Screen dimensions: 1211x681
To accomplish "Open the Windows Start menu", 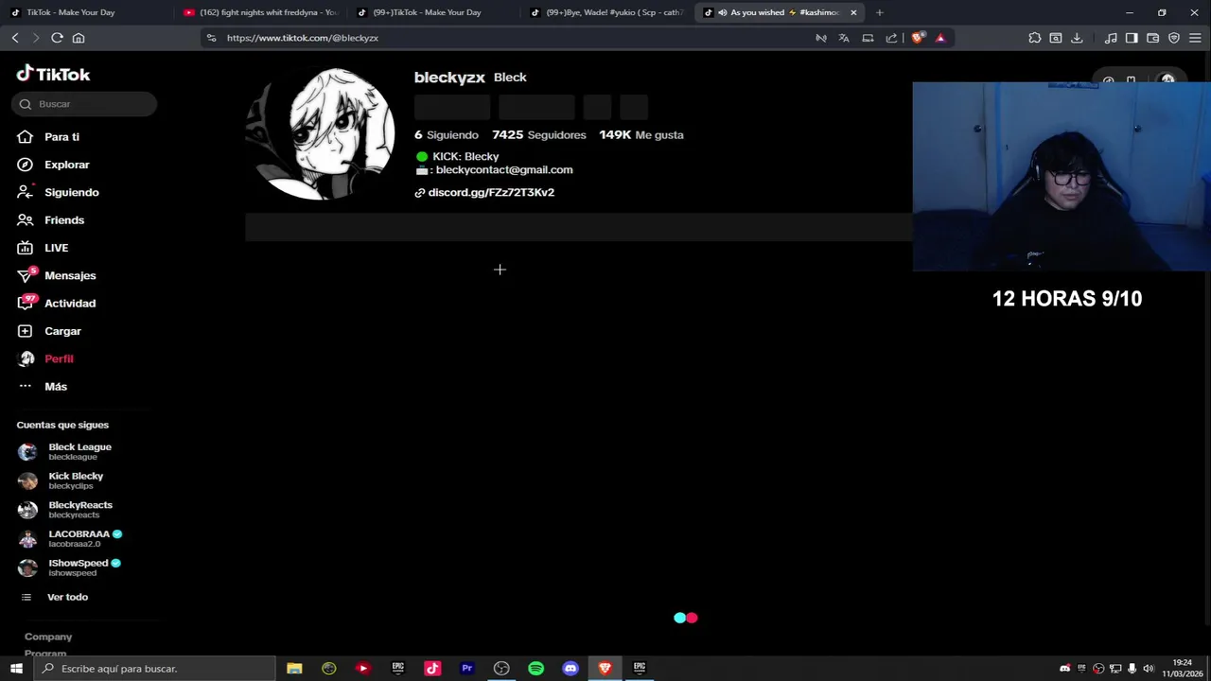I will (16, 669).
